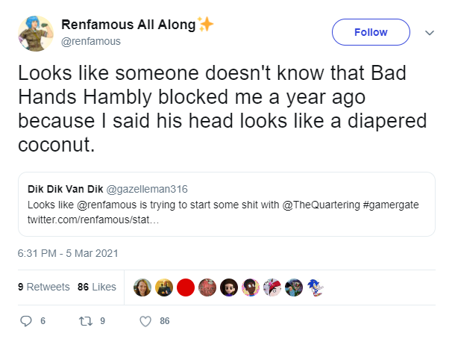
Task: Open the @gazelleman316 handle
Action: [147, 189]
